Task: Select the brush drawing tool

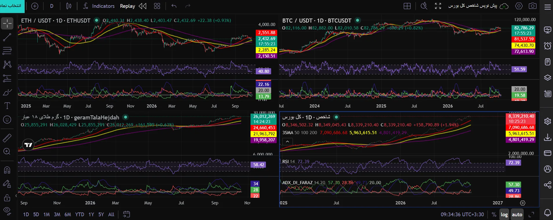Action: [x=7, y=92]
